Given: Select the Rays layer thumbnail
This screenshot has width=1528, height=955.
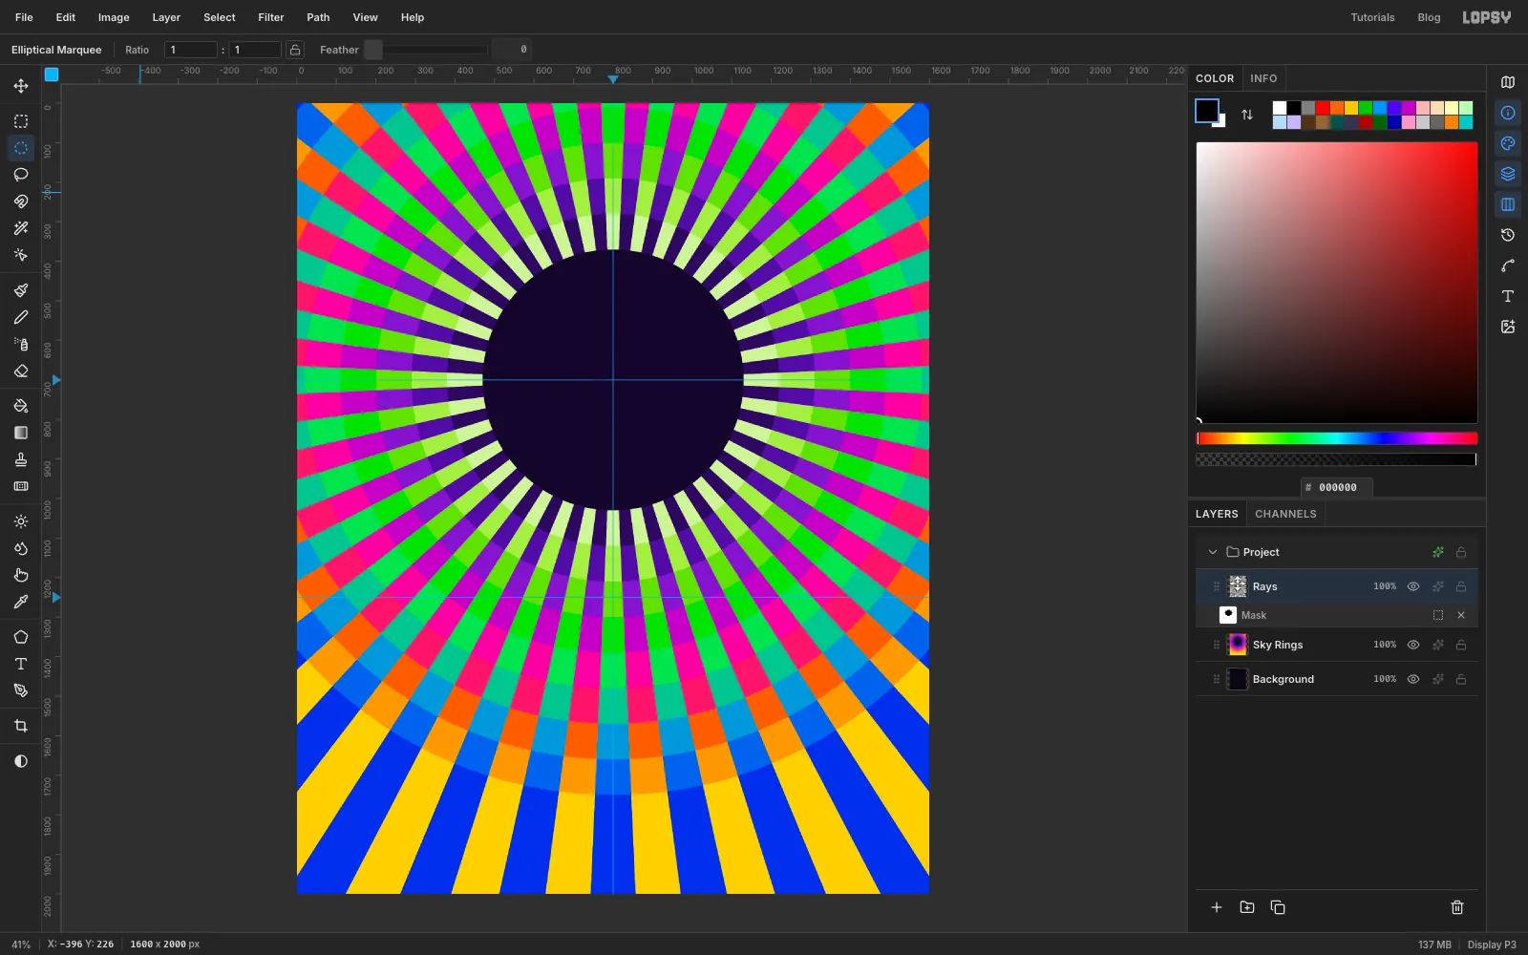Looking at the screenshot, I should click(1238, 586).
